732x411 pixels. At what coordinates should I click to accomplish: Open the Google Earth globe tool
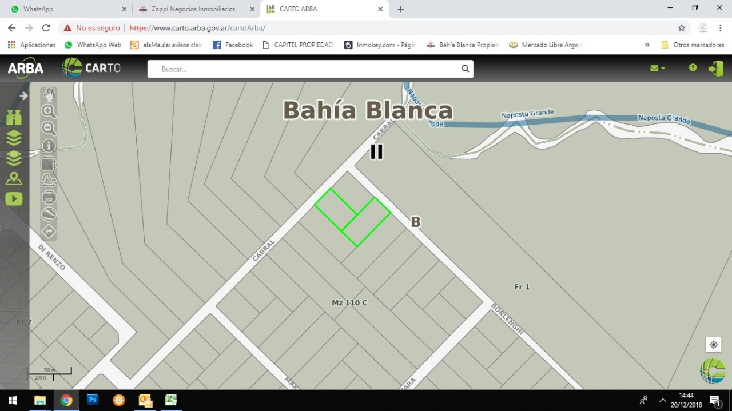[49, 214]
